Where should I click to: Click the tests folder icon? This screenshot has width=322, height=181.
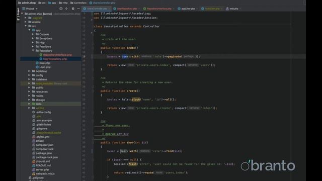click(34, 104)
